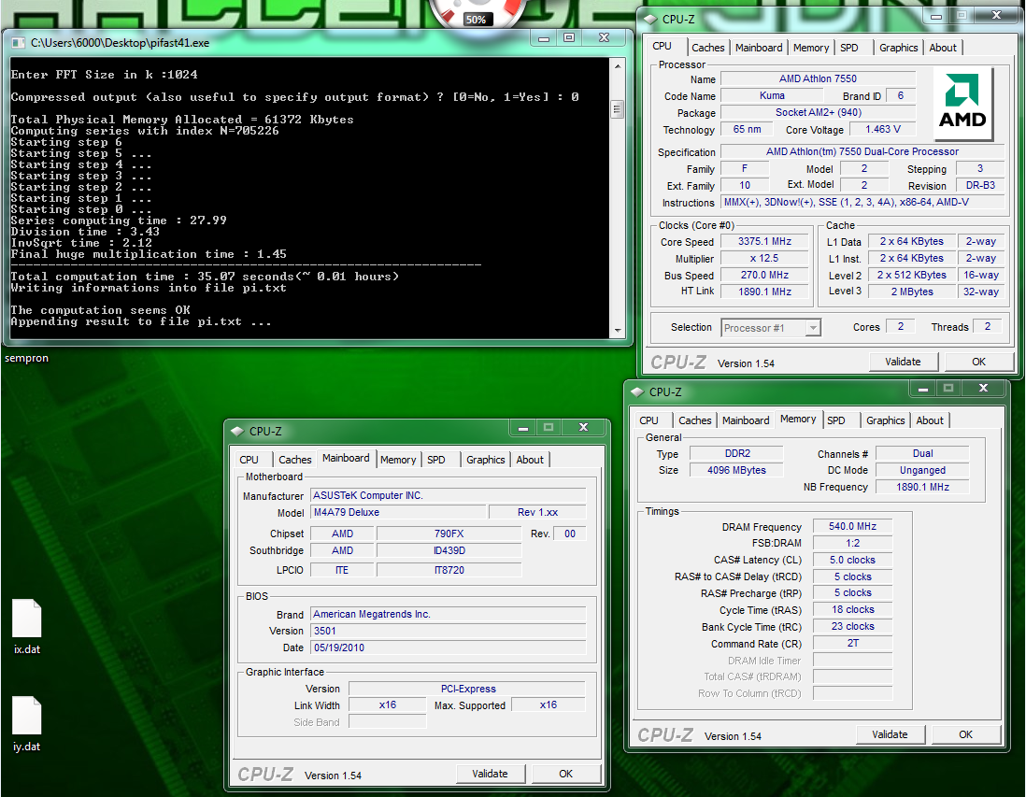Click the AMD logo in CPU-Z CPU window
This screenshot has width=1026, height=797.
pos(962,103)
